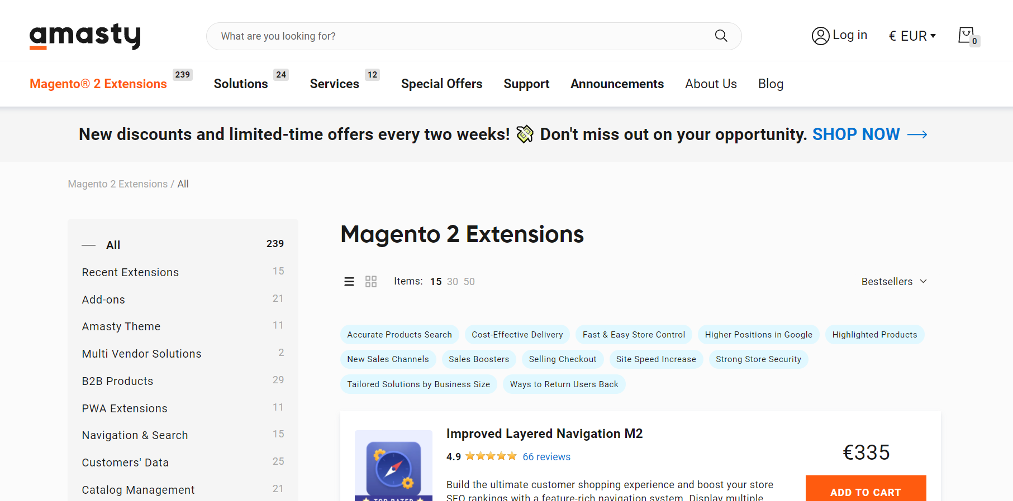
Task: Filter by Strong Store Security tag
Action: point(758,359)
